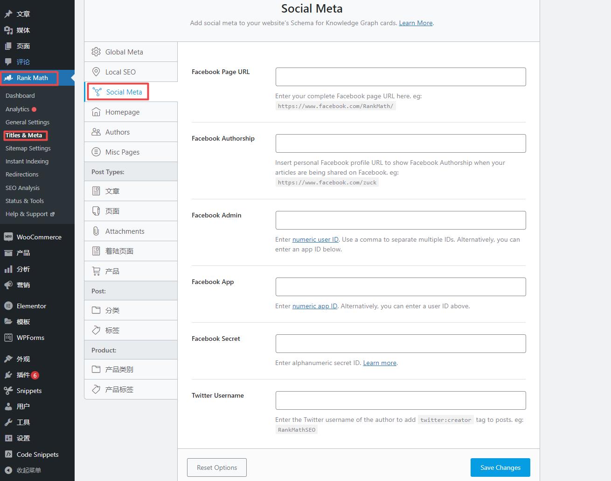This screenshot has height=481, width=611.
Task: Click the 媒体 media icon in the sidebar
Action: pos(8,30)
